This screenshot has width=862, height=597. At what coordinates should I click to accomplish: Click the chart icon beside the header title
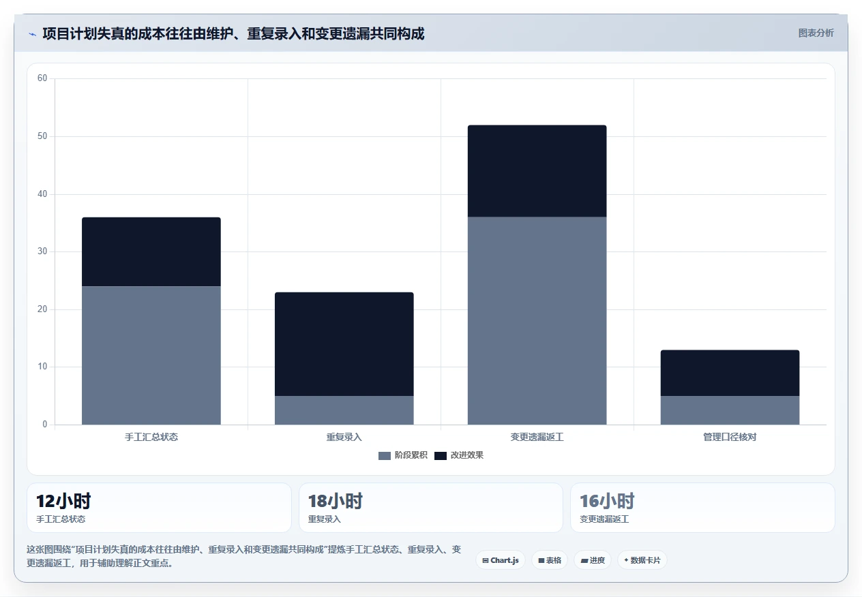click(x=32, y=34)
